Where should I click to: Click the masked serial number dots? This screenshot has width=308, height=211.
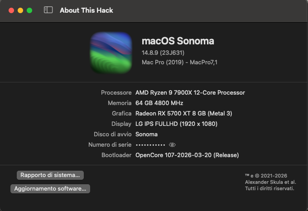[x=150, y=145]
